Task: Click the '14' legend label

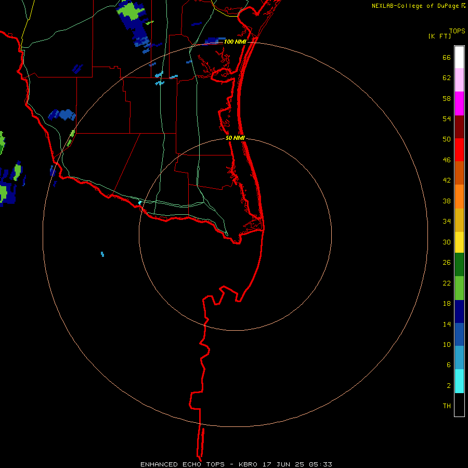Action: pyautogui.click(x=447, y=324)
